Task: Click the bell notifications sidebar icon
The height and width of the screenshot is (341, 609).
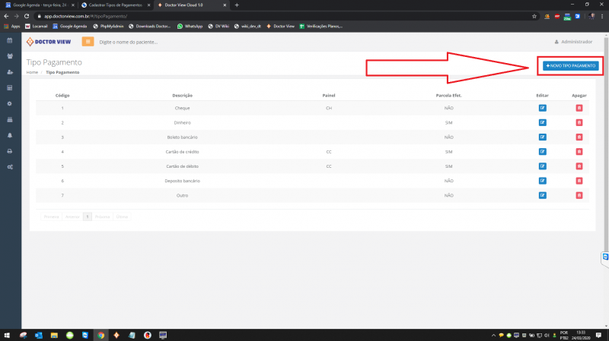Action: click(10, 135)
